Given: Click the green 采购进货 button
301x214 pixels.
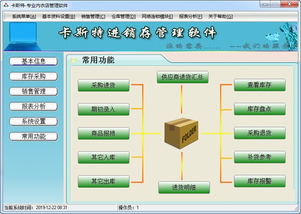Looking at the screenshot, I should click(x=103, y=85).
